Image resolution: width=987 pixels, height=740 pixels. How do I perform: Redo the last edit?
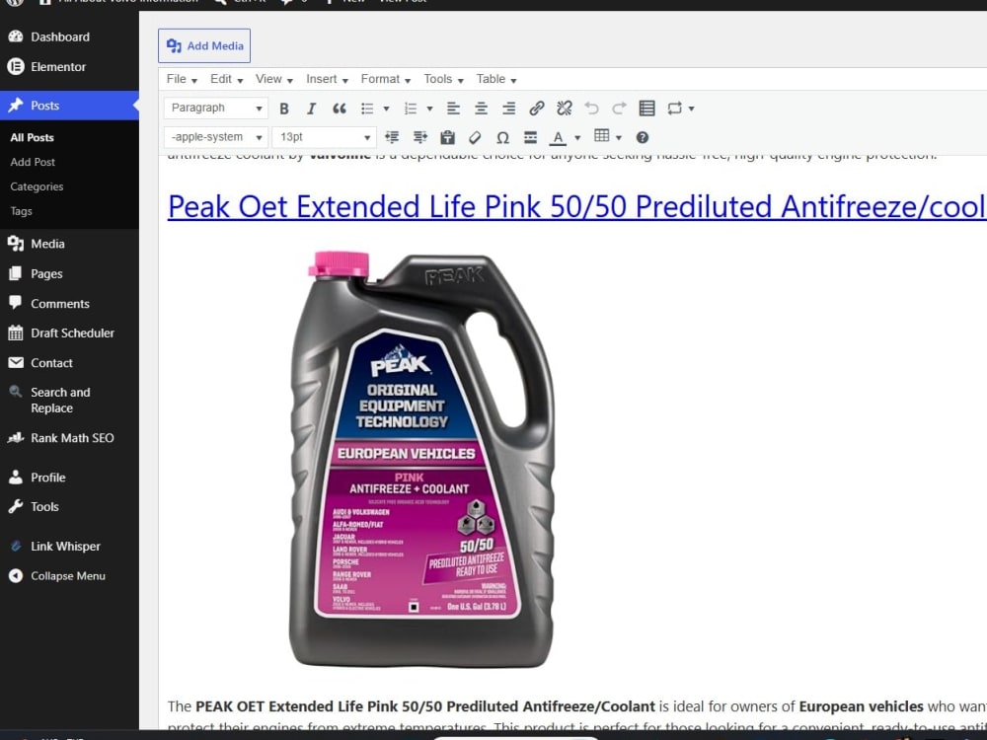click(x=620, y=109)
